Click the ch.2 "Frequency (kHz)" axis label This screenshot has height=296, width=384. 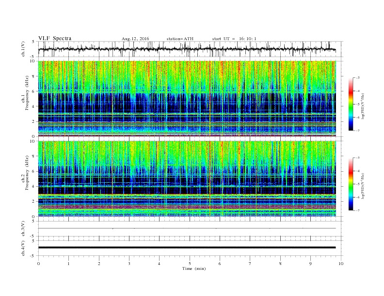(x=27, y=172)
